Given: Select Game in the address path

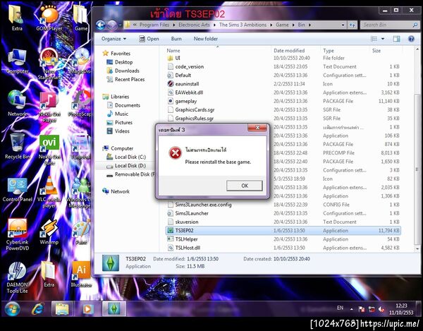Looking at the screenshot, I should (x=282, y=25).
